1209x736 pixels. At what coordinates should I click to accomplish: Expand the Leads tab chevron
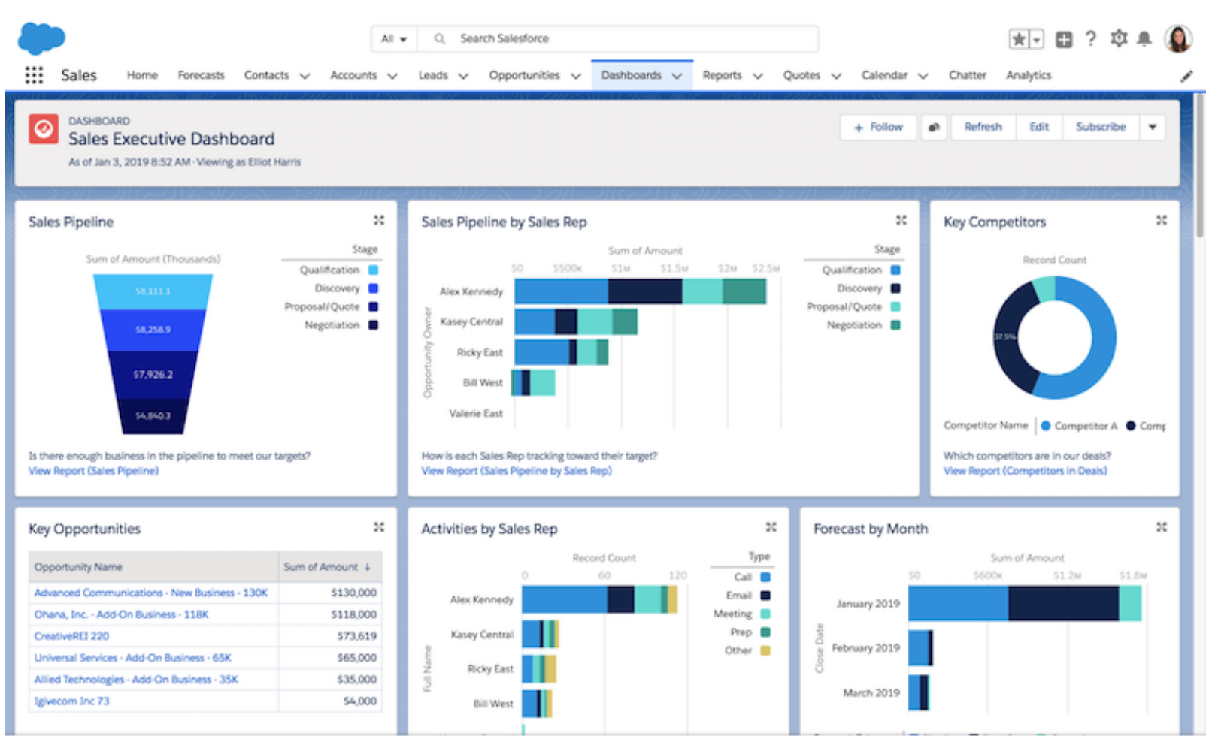click(x=463, y=76)
